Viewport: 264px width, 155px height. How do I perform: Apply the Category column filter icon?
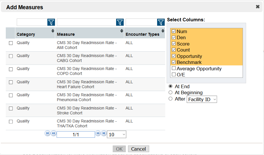click(x=51, y=22)
